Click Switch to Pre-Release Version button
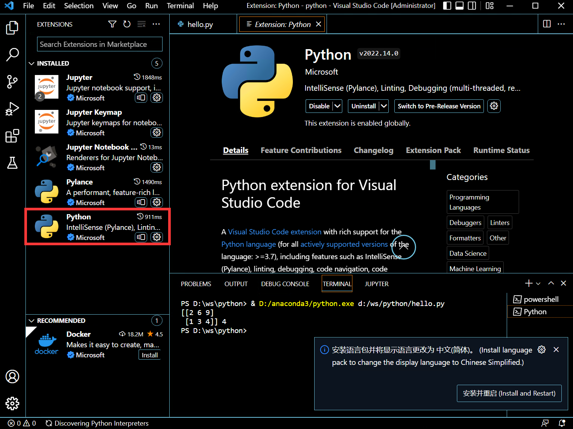Image resolution: width=573 pixels, height=429 pixels. coord(439,106)
